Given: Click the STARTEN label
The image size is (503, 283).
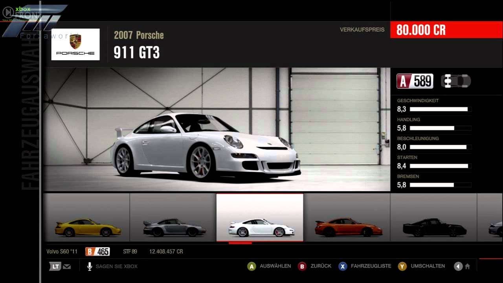Looking at the screenshot, I should [x=407, y=157].
